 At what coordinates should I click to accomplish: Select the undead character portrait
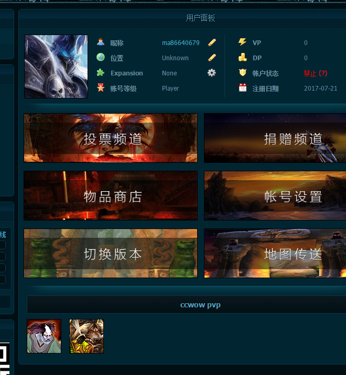(x=44, y=336)
